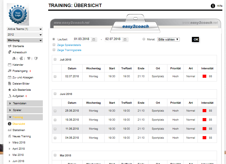Viewport: 226px width, 164px height.
Task: Open calendar picker for start date 01.03.2018
Action: (94, 39)
